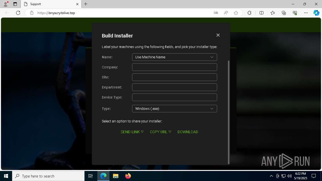Click the address bar URL

[56, 13]
